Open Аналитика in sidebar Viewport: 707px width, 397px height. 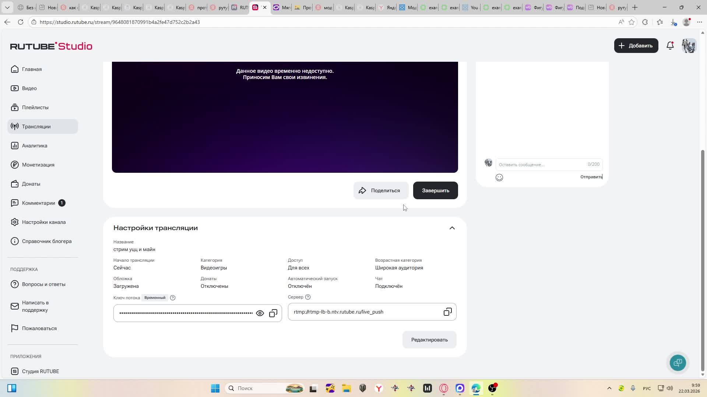point(35,146)
